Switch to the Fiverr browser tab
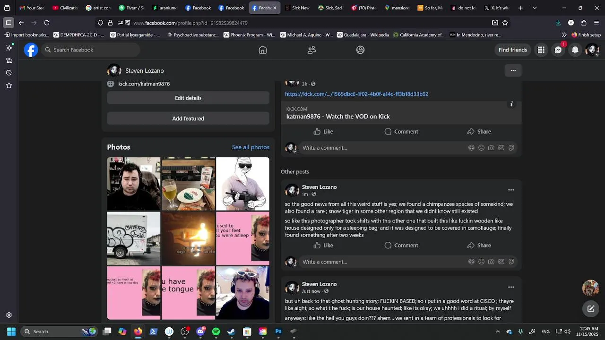Viewport: 605px width, 340px height. point(131,8)
